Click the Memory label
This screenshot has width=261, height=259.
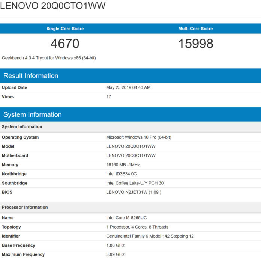click(10, 165)
